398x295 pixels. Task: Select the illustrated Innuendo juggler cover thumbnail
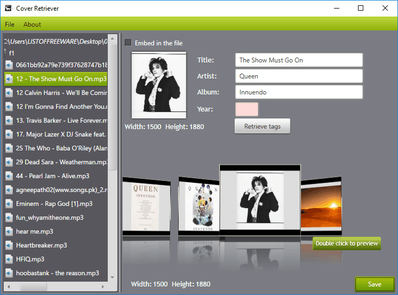(x=199, y=206)
